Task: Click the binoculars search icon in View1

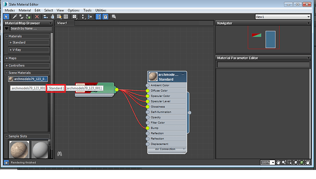Action: coord(60,154)
